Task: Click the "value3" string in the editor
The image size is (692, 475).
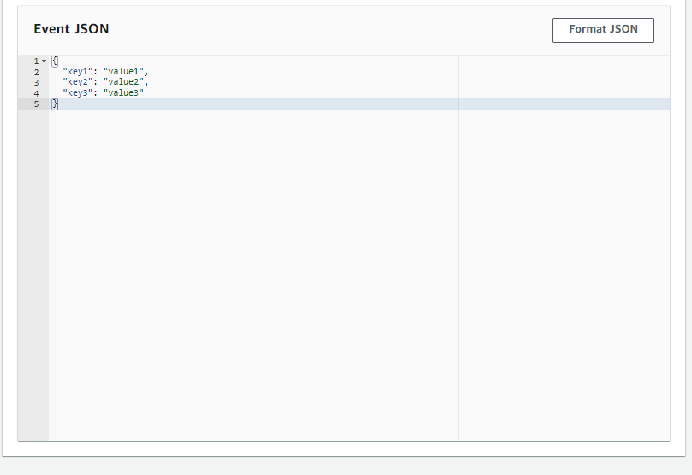Action: click(x=122, y=93)
